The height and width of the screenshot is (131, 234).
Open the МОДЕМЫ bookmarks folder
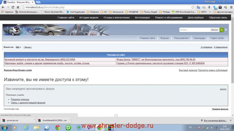(132, 12)
